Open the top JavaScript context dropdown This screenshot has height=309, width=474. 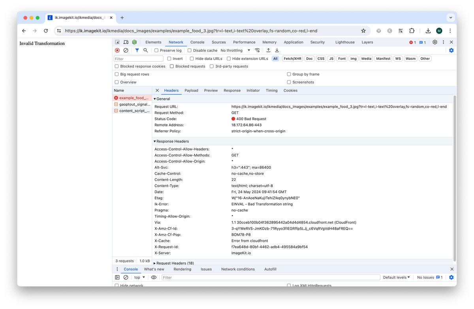pyautogui.click(x=140, y=277)
